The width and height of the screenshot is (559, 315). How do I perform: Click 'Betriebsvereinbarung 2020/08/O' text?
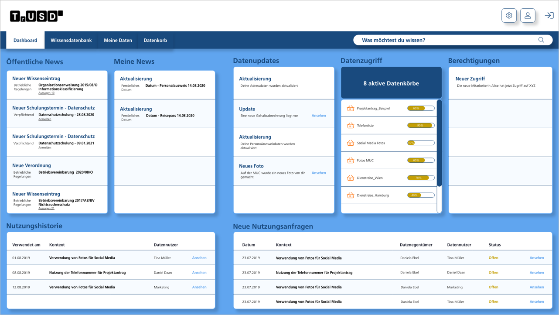coord(65,172)
